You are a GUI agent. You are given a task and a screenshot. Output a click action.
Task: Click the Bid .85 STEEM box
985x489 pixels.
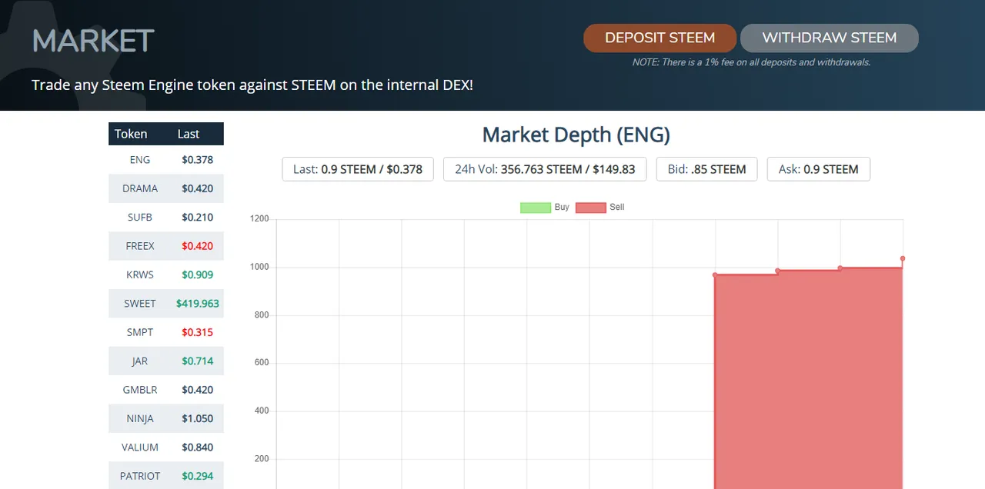pos(706,169)
